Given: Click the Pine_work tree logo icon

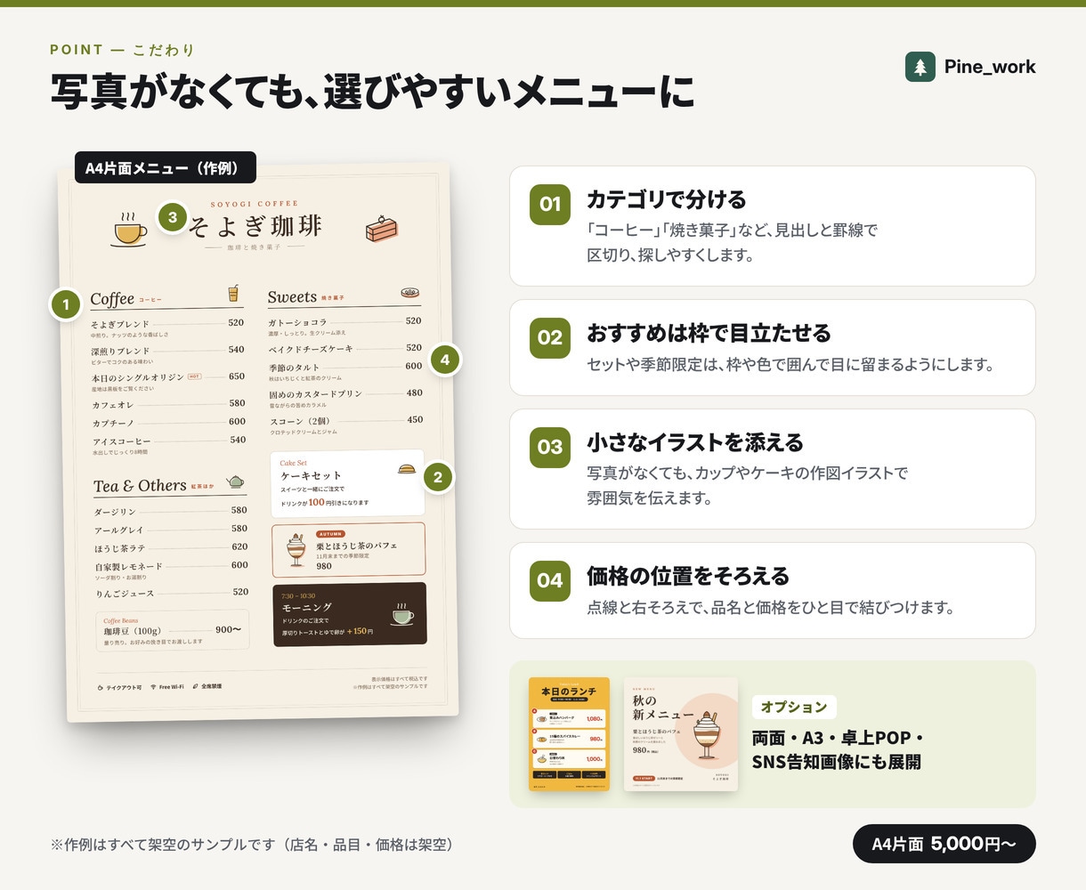Looking at the screenshot, I should (920, 67).
